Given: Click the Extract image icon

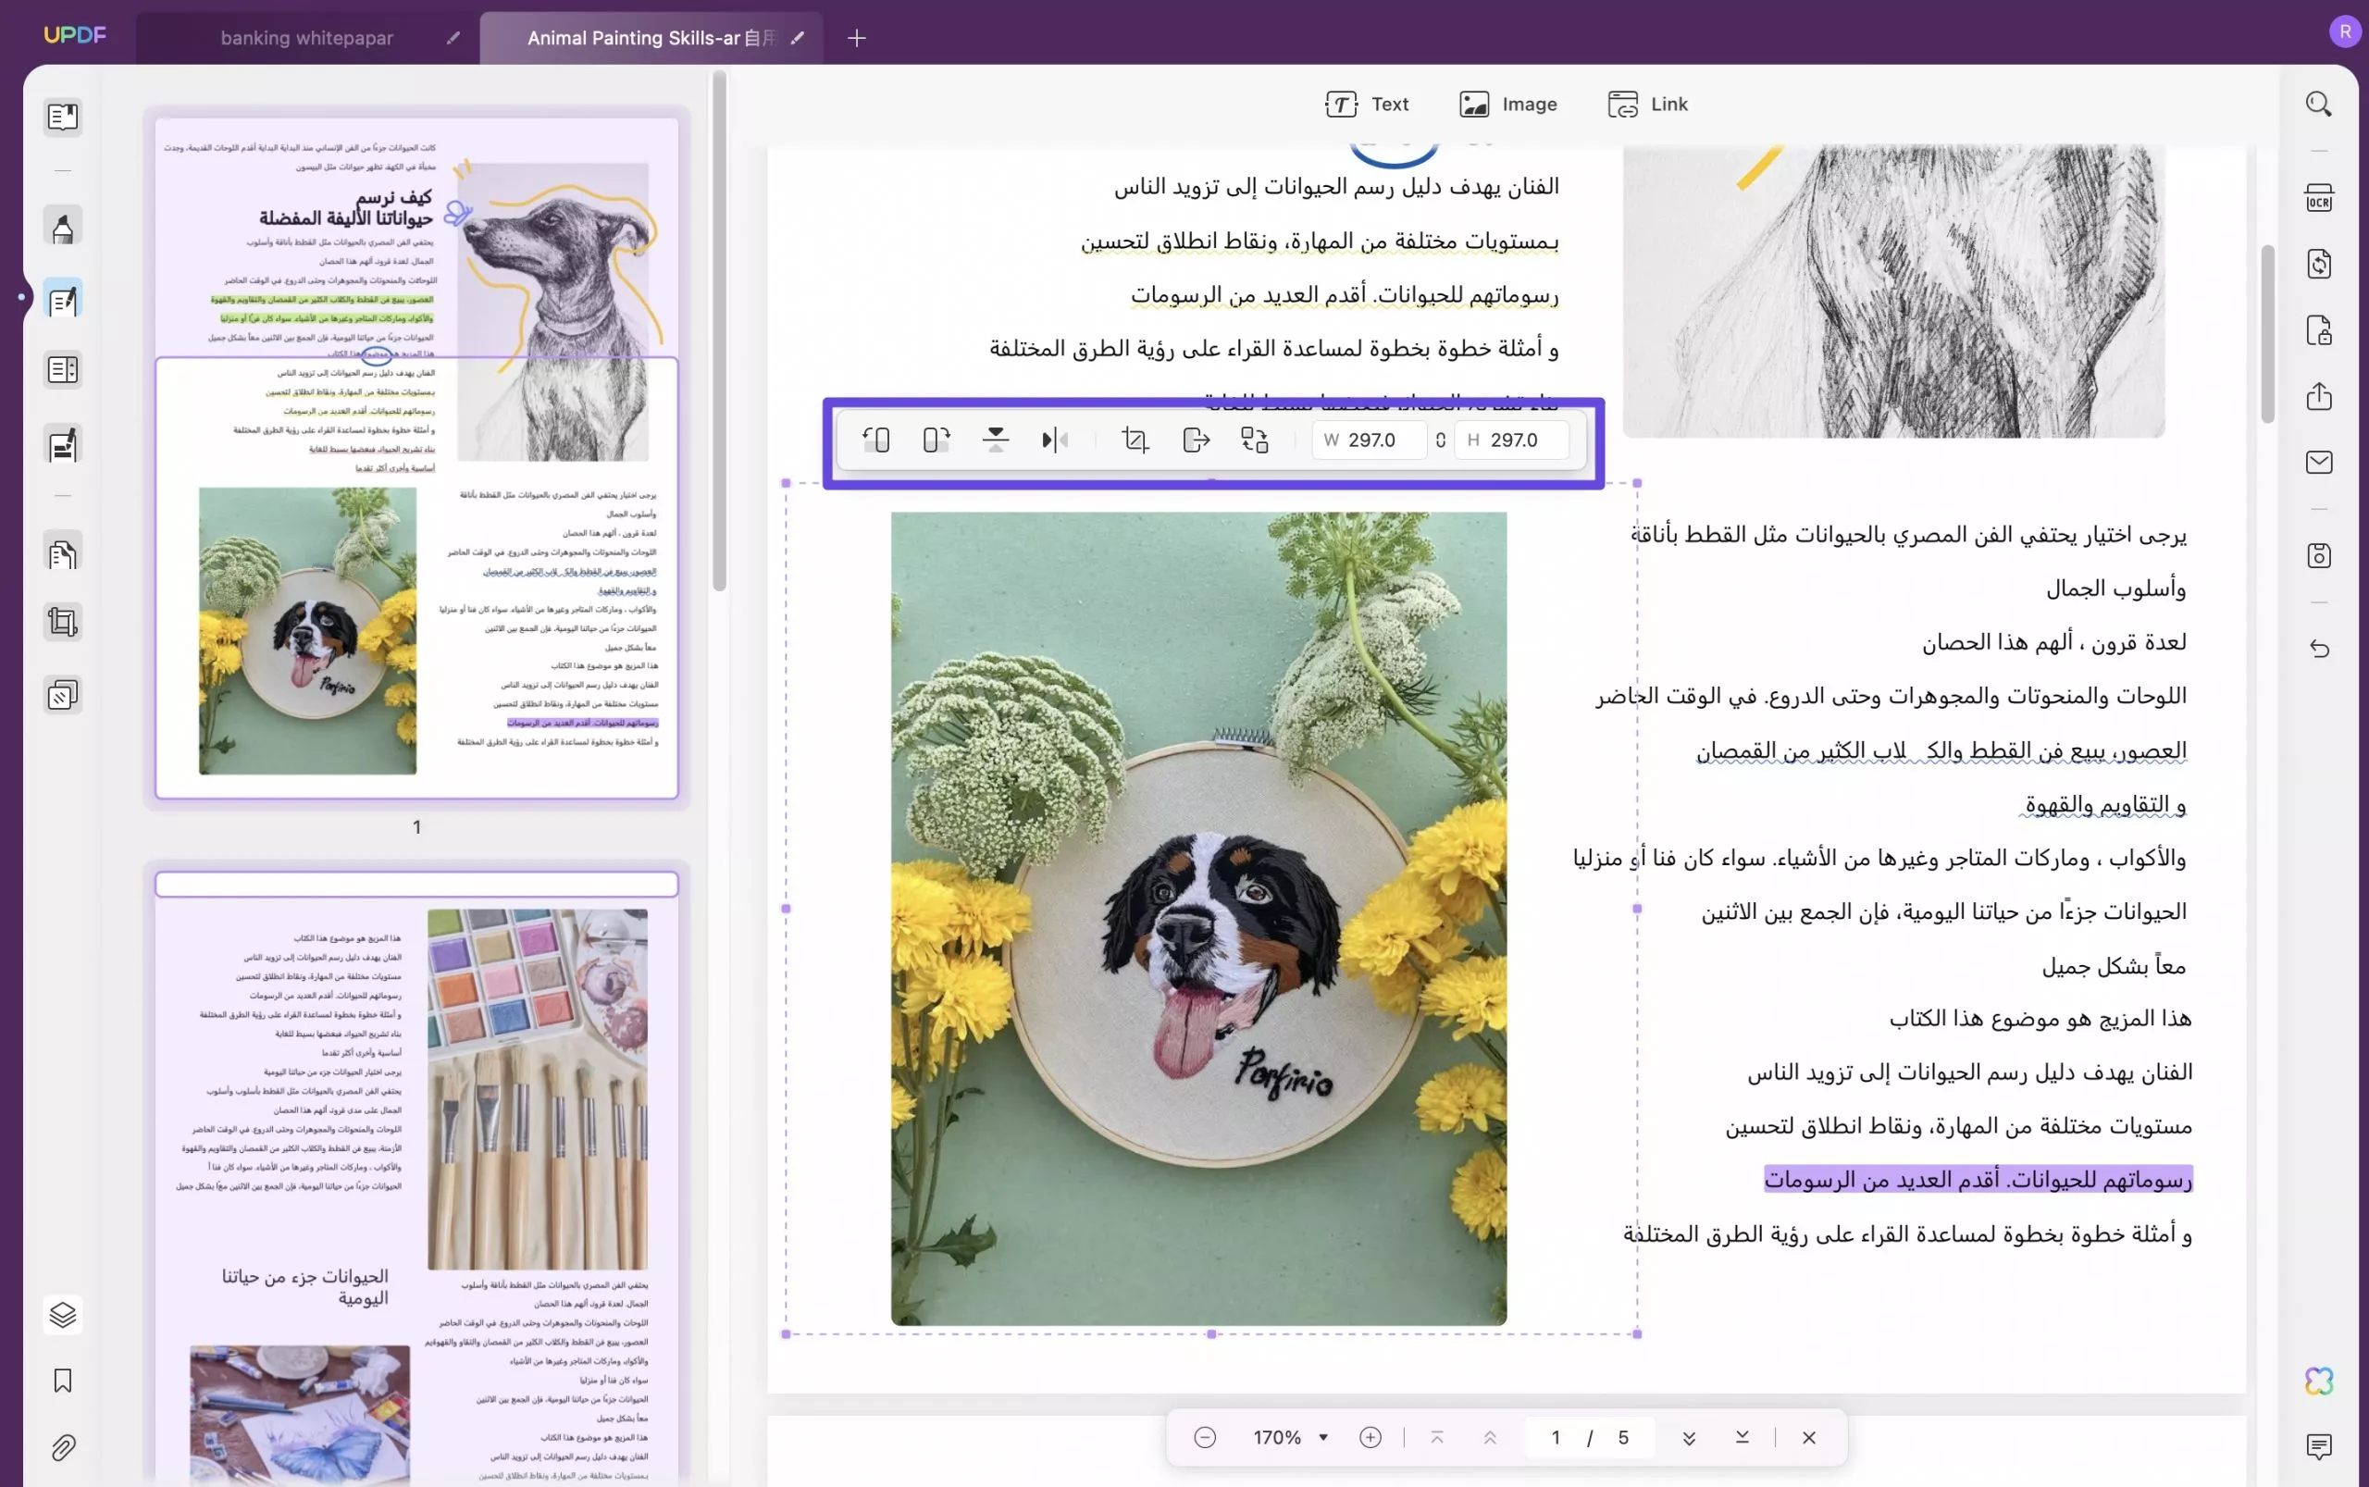Looking at the screenshot, I should click(1195, 440).
